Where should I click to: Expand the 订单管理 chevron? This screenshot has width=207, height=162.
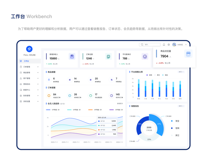pos(38,67)
